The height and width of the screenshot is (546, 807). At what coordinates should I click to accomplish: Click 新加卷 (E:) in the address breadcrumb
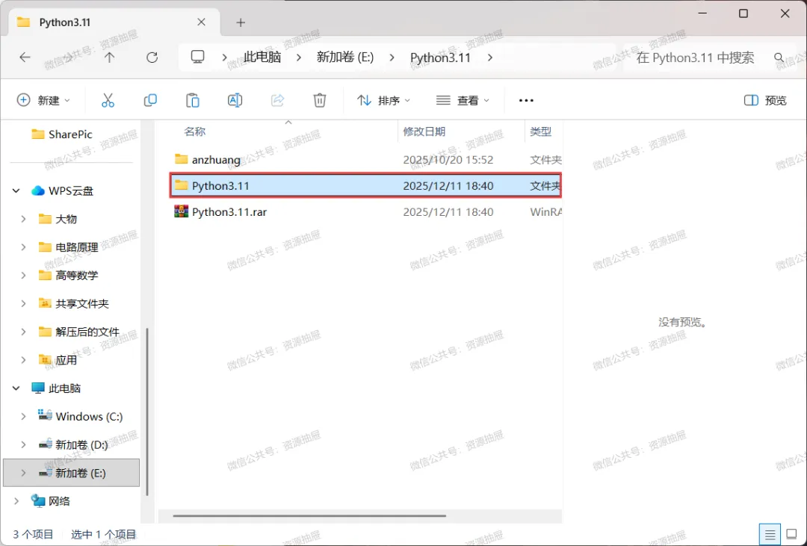point(344,57)
